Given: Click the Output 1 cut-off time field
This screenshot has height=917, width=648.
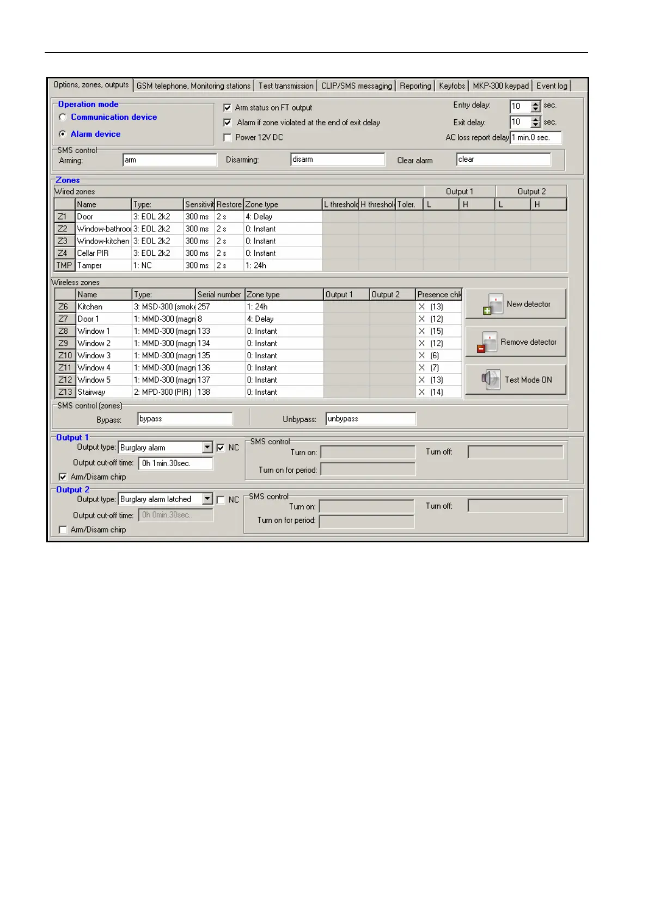Looking at the screenshot, I should point(176,463).
